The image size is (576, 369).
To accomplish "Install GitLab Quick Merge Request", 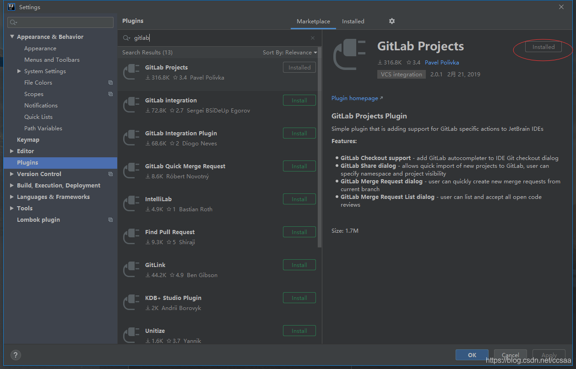I will click(x=299, y=166).
